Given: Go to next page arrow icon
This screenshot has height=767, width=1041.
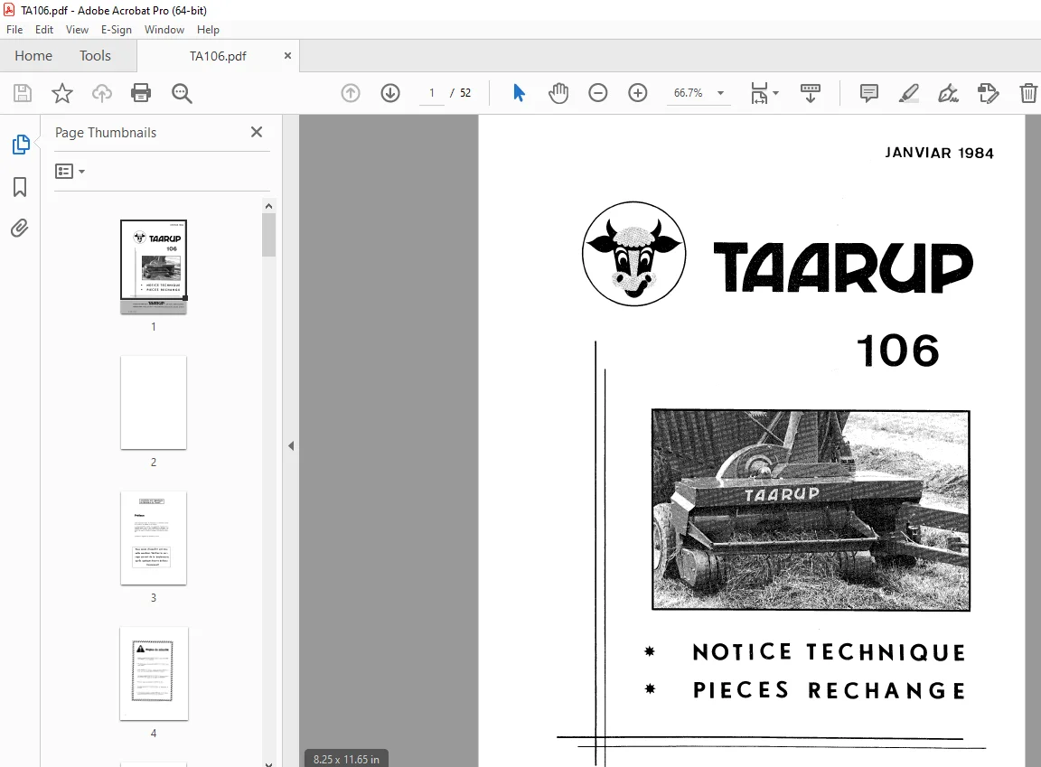Looking at the screenshot, I should pyautogui.click(x=390, y=93).
